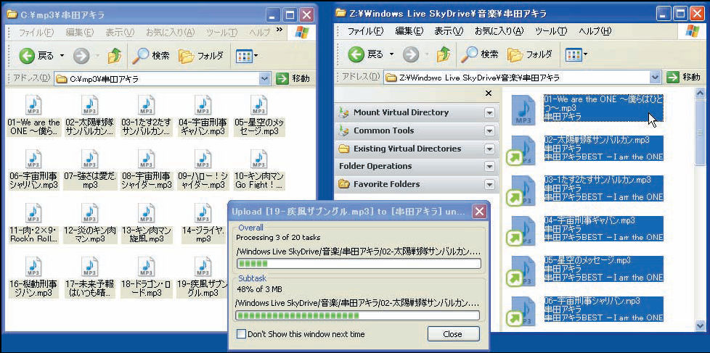Screen dimensions: 710x353
Task: Open お気に入り(A) menu in SkyDrive window
Action: tap(499, 31)
